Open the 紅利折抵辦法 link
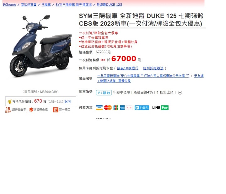Viewport: 226px width, 194px height. (153, 68)
